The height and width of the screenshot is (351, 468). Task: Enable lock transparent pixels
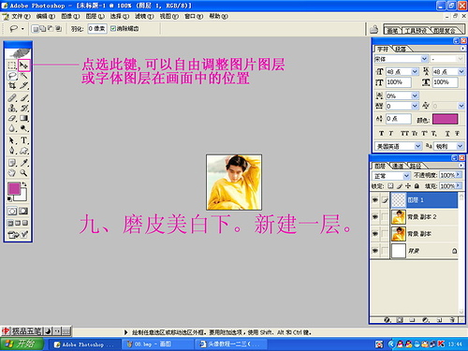(390, 186)
